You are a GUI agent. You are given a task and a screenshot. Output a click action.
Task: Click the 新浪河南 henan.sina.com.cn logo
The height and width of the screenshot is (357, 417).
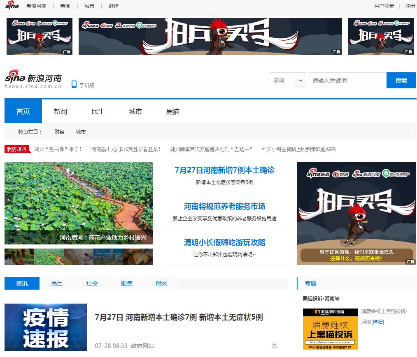(x=33, y=79)
